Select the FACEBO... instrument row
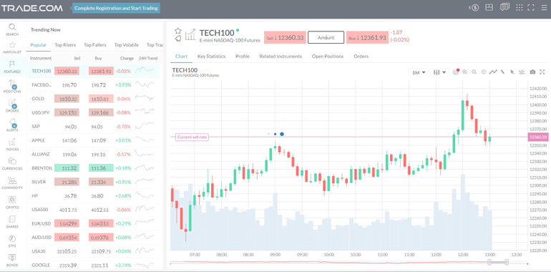The image size is (551, 272). pyautogui.click(x=93, y=84)
